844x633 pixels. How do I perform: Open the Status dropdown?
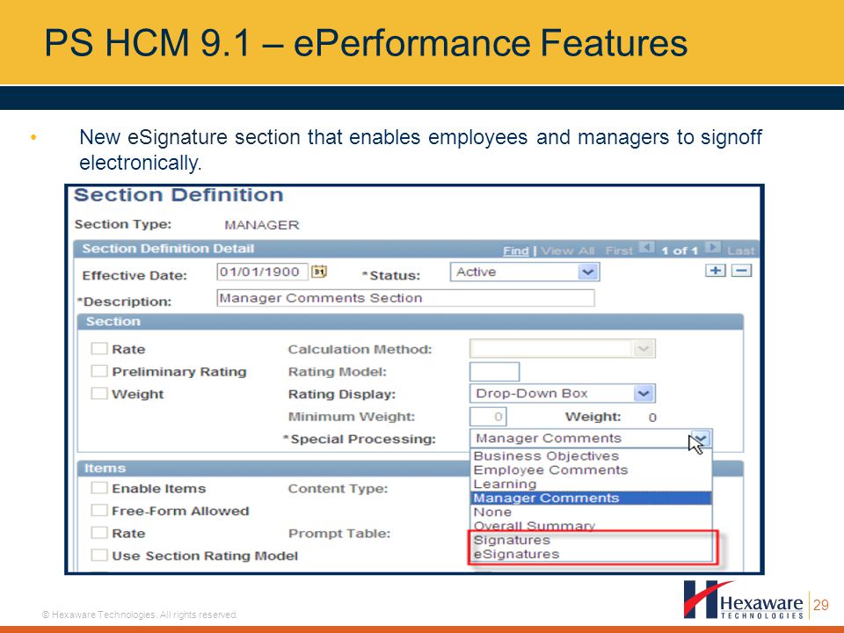point(525,272)
